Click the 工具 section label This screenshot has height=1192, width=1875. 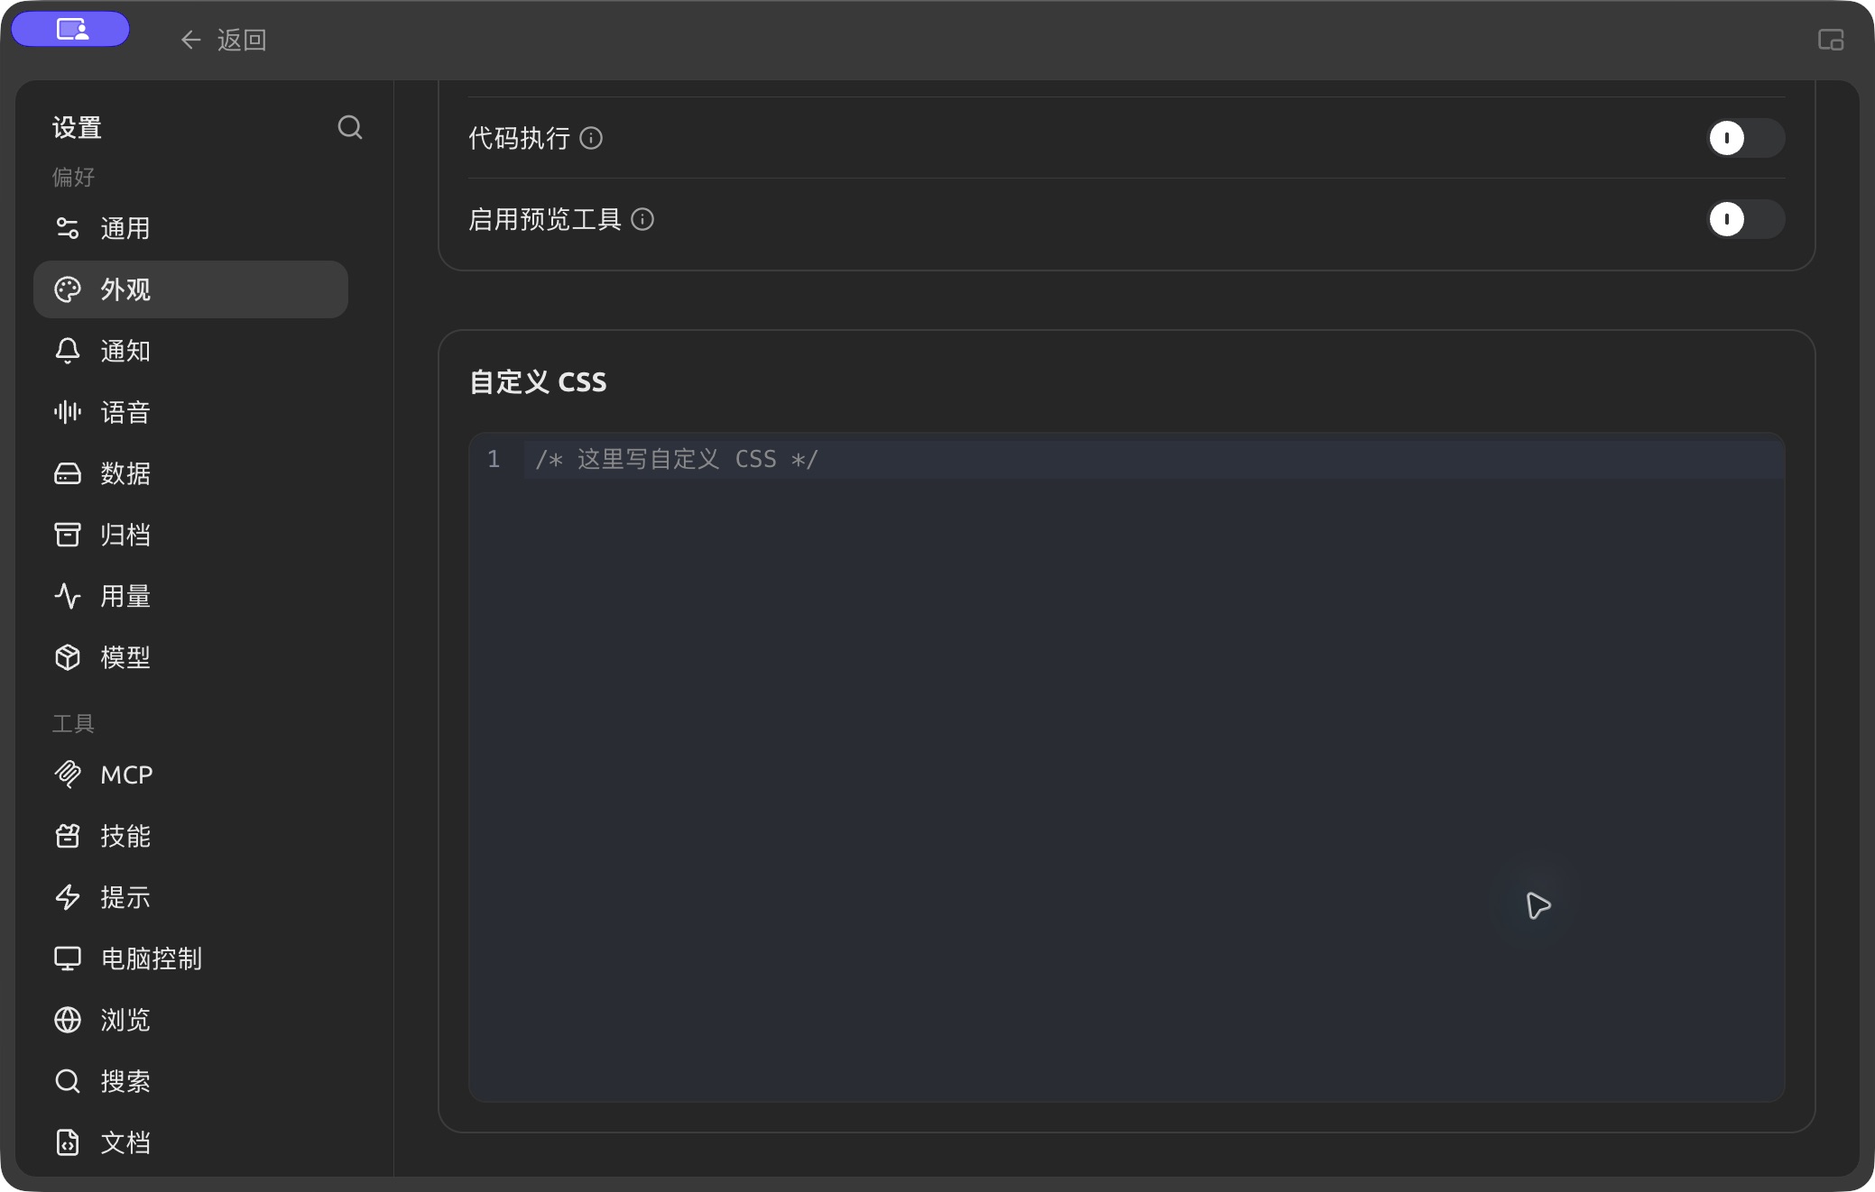[73, 723]
